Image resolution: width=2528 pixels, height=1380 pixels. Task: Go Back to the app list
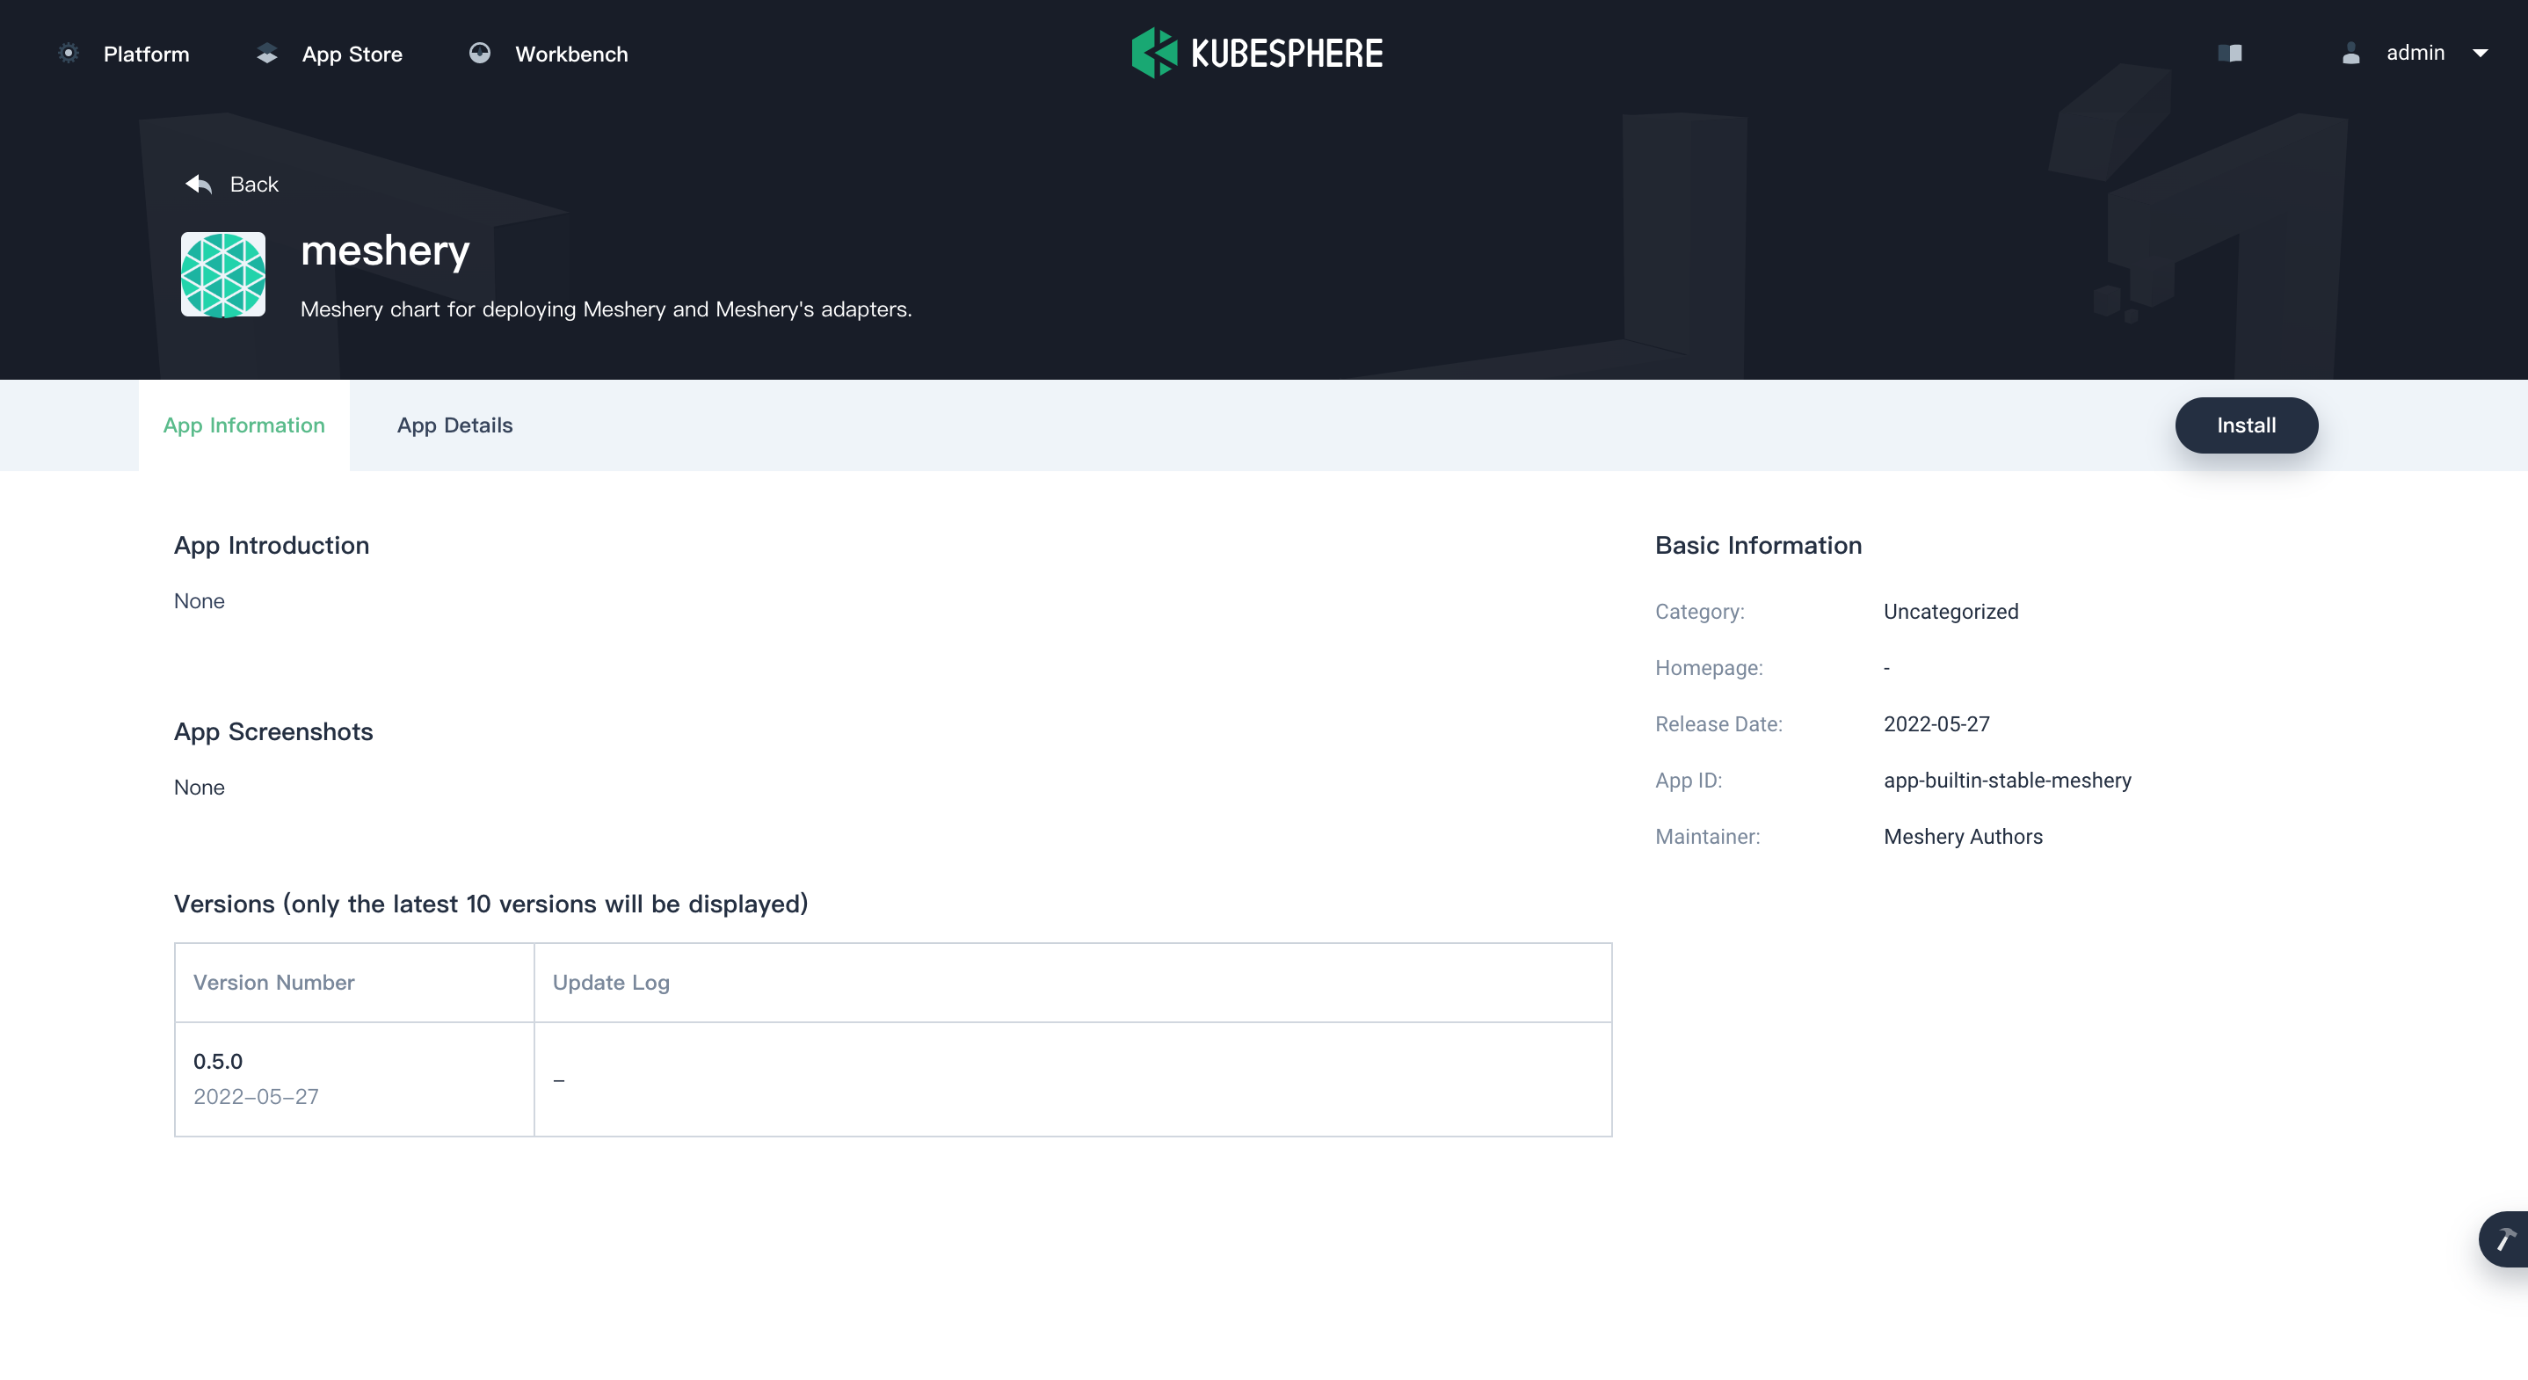coord(253,184)
